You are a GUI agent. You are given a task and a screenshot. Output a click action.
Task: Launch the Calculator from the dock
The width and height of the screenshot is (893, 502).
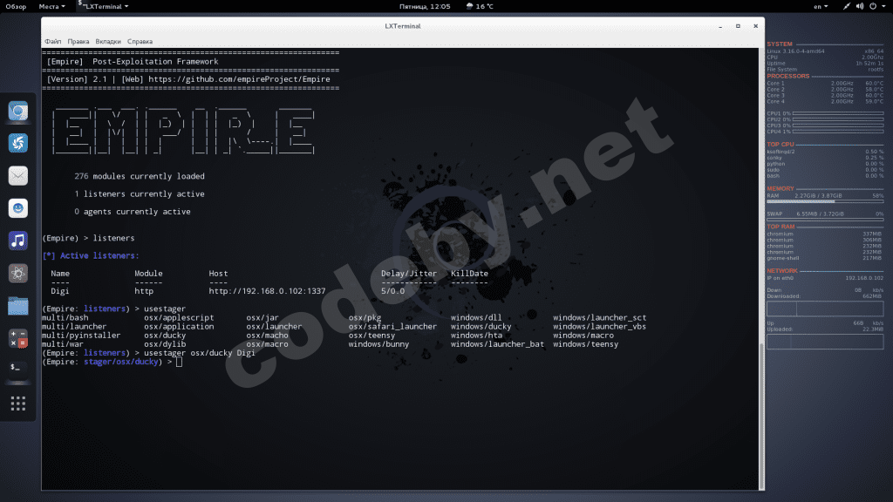pyautogui.click(x=18, y=339)
